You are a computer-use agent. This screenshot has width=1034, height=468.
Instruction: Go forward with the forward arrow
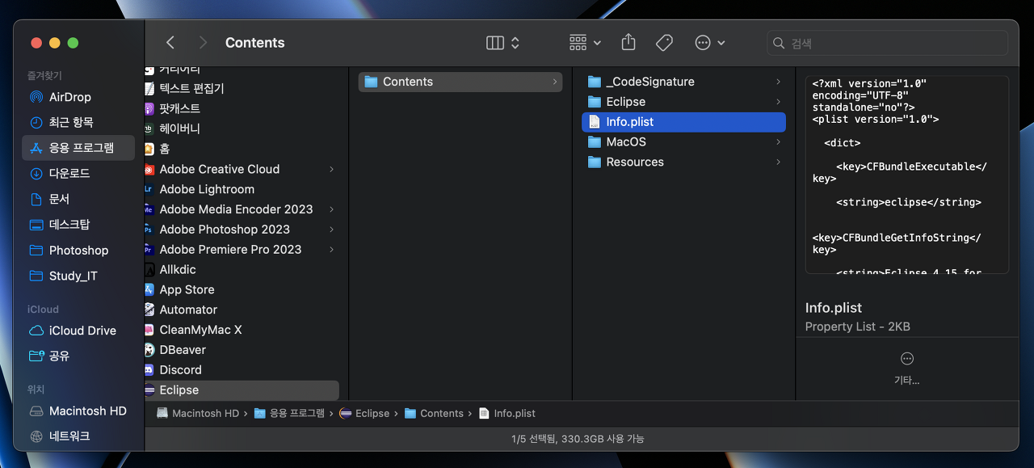pyautogui.click(x=202, y=43)
